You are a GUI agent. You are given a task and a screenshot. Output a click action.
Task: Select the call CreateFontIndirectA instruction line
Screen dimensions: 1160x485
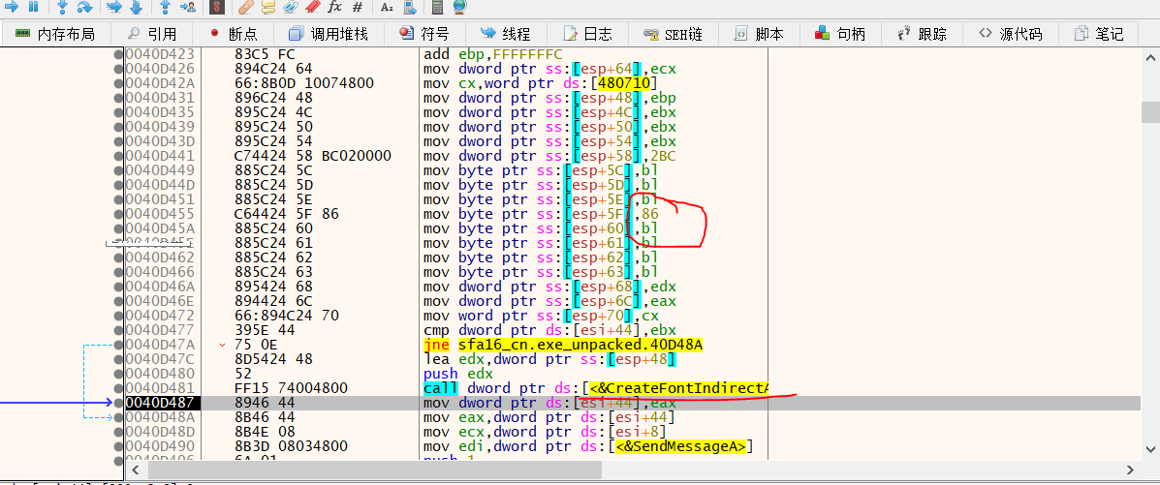pos(596,388)
